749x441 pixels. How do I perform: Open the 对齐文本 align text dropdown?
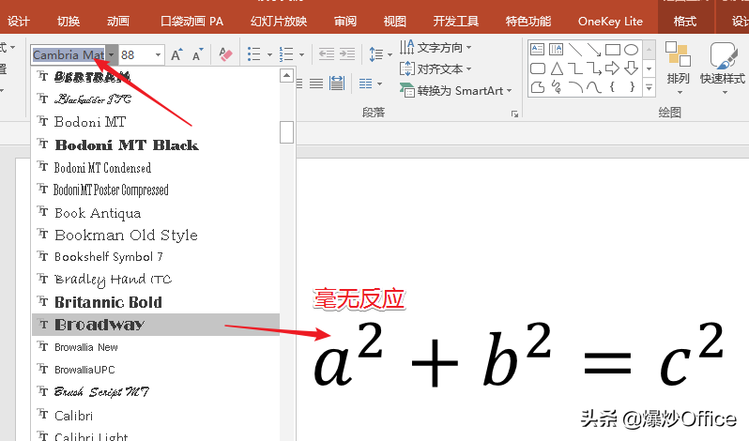(436, 68)
